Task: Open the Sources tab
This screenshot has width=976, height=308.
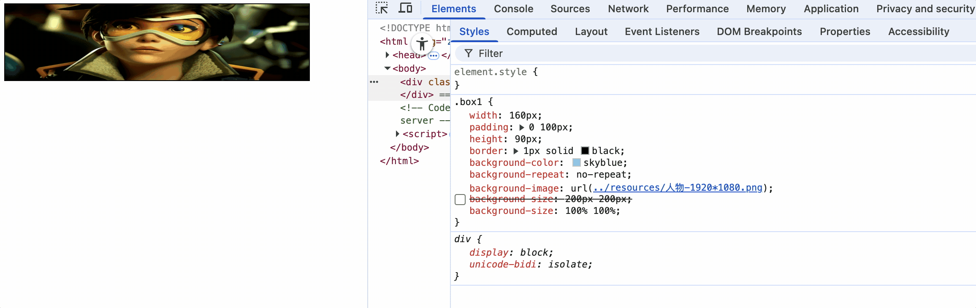Action: [570, 9]
